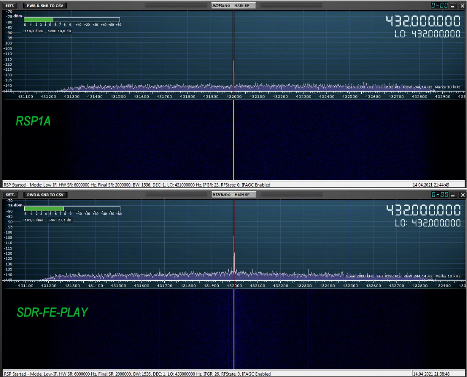Click timestamp 14.04.2021 21:44:49
Screen dimensions: 467x377
431,185
